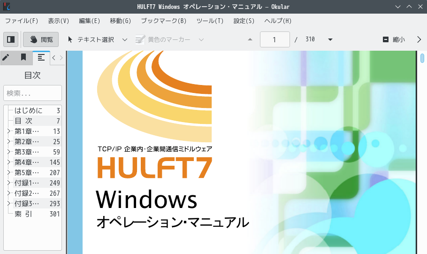Expand the 第5章 tree node
The image size is (427, 254).
point(9,172)
